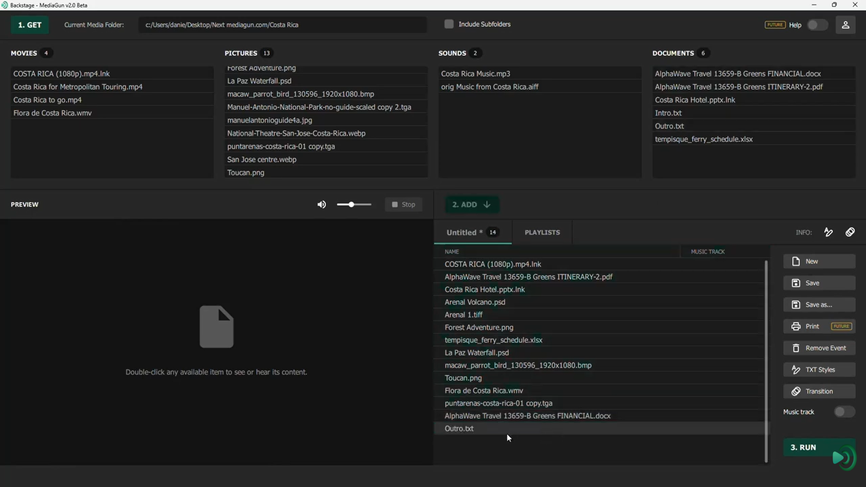This screenshot has height=487, width=866.
Task: Open the Transition settings button
Action: (x=819, y=391)
